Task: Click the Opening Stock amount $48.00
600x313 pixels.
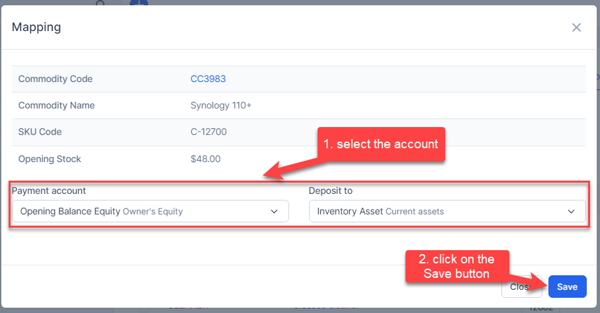Action: pos(205,159)
